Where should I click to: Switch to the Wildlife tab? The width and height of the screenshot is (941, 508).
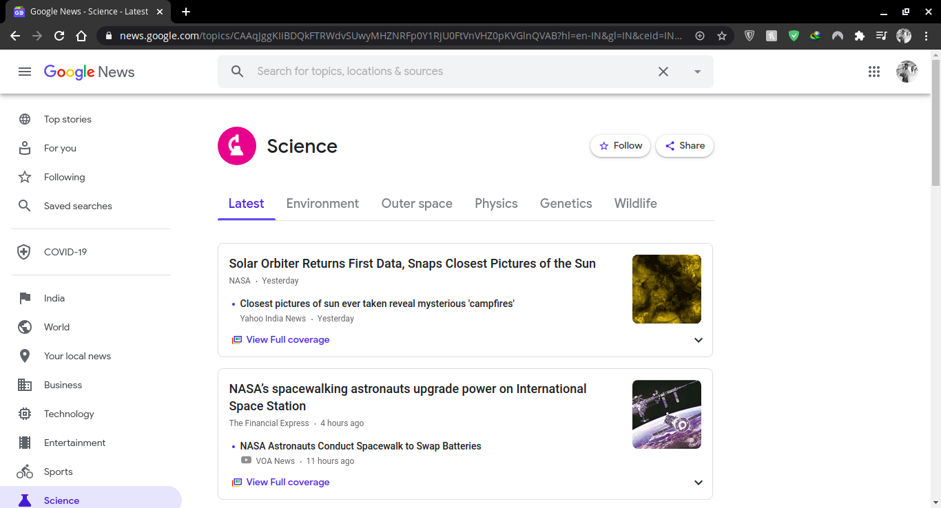click(x=636, y=204)
